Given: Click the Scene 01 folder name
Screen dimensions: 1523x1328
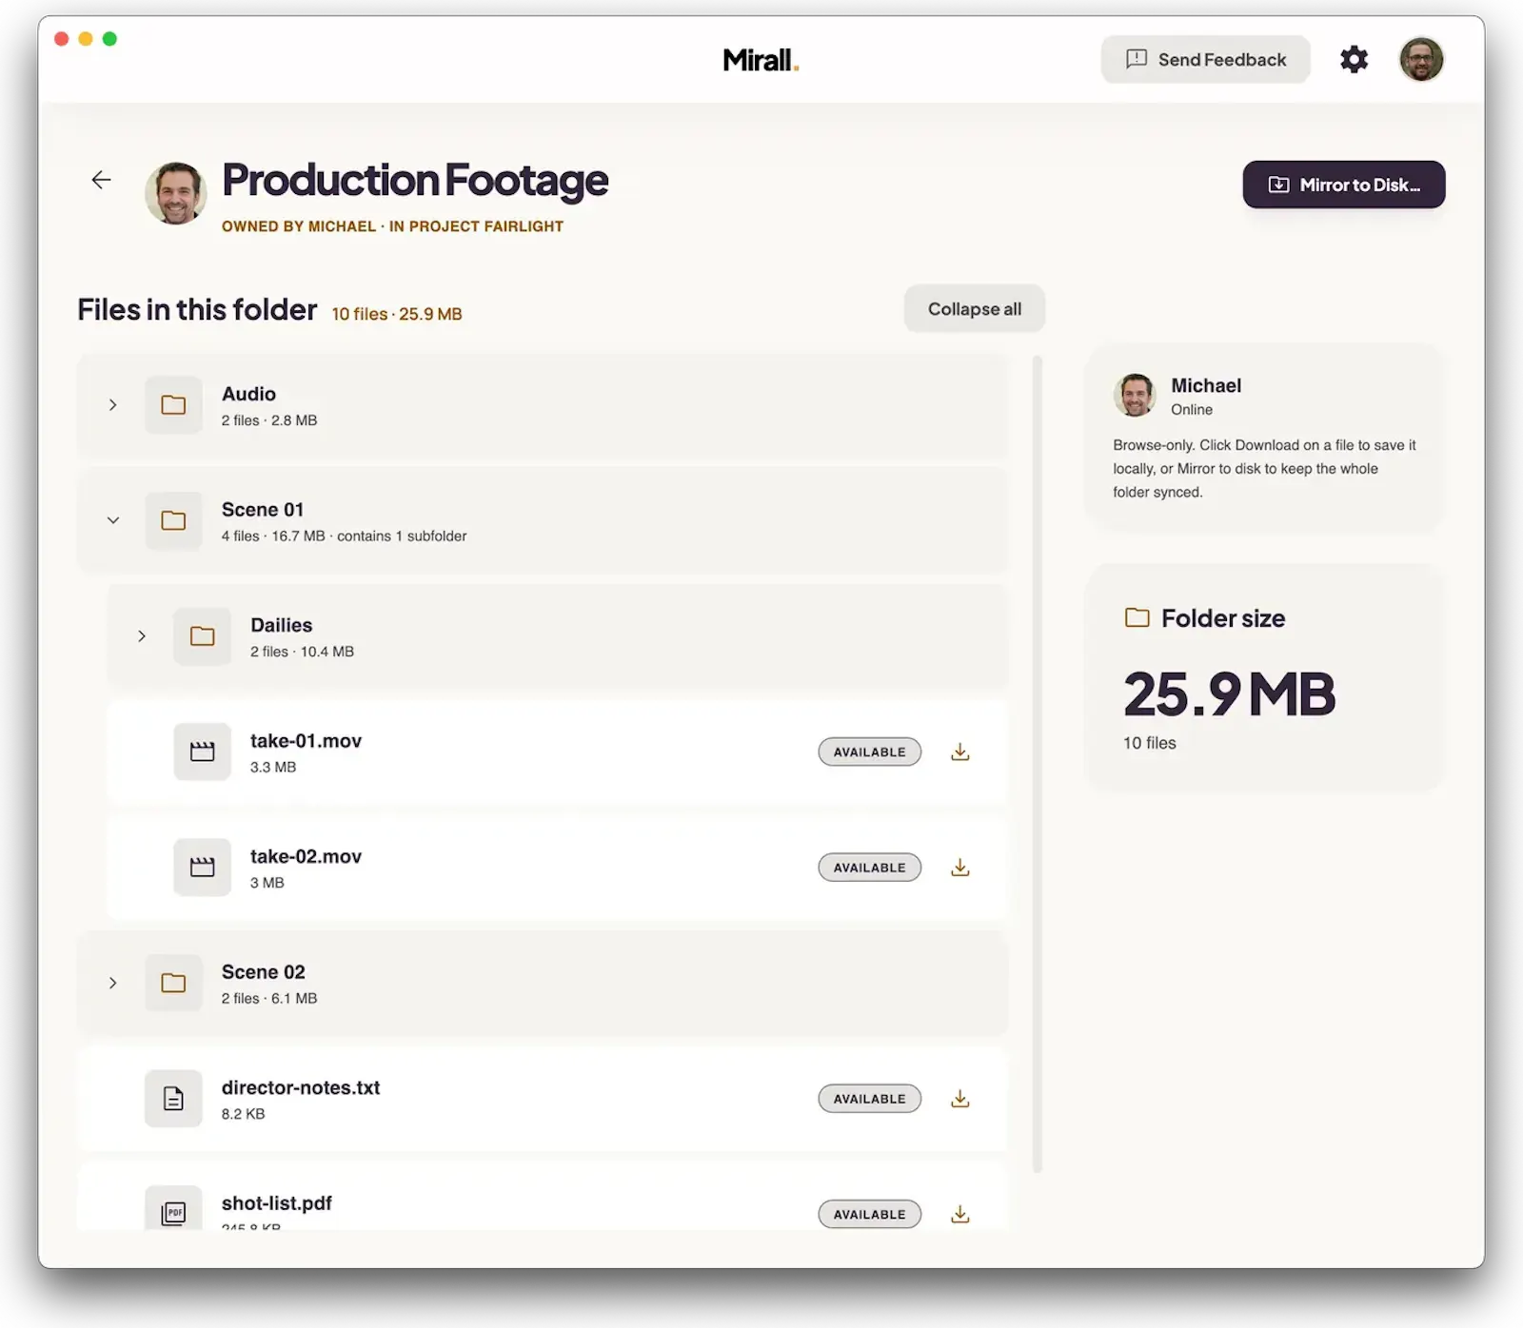Looking at the screenshot, I should [x=263, y=510].
